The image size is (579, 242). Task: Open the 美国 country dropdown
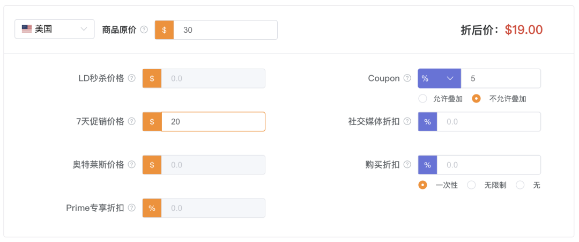(x=54, y=30)
